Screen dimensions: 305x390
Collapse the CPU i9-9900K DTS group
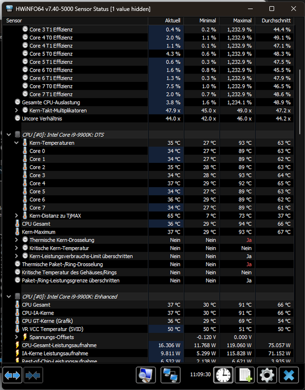(9, 135)
